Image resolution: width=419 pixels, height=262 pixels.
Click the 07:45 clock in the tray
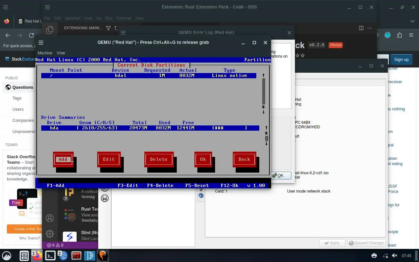click(406, 255)
